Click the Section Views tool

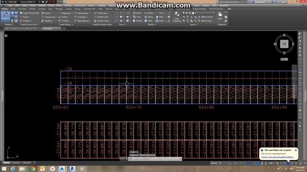pyautogui.click(x=102, y=21)
